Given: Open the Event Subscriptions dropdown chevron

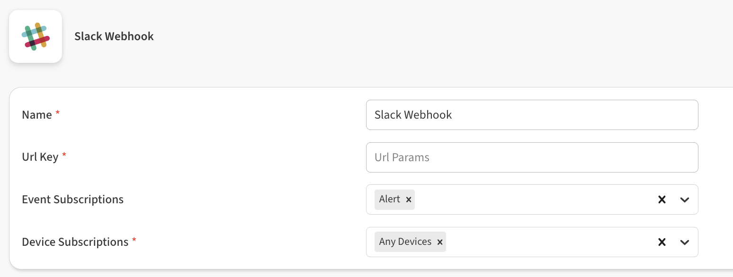Looking at the screenshot, I should click(x=684, y=199).
